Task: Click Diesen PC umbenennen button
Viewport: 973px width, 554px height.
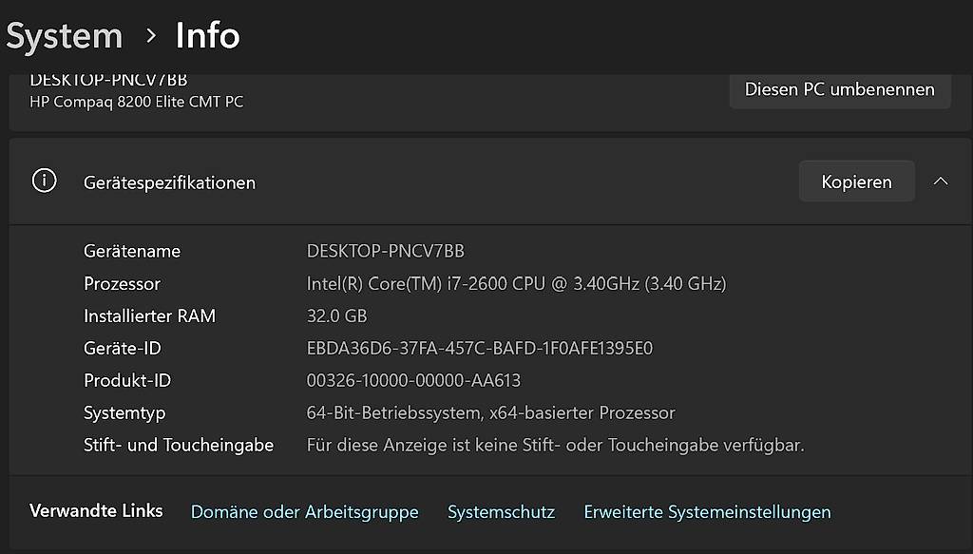Action: (x=840, y=90)
